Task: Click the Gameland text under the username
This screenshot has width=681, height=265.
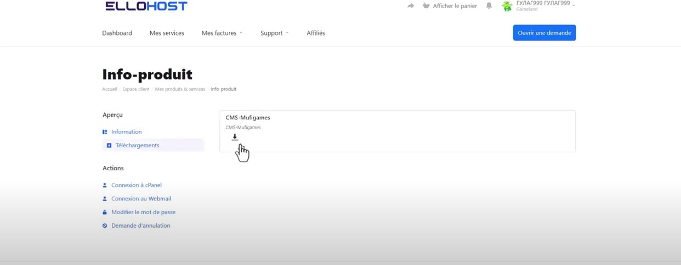Action: click(x=527, y=9)
